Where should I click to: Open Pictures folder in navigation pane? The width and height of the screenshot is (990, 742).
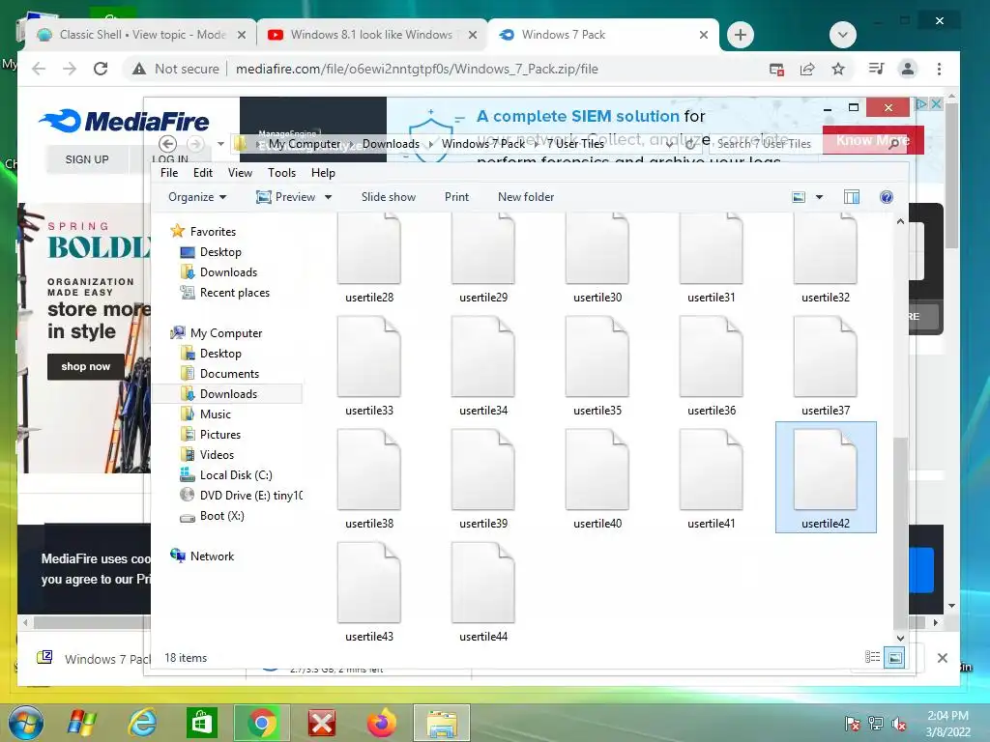click(219, 435)
